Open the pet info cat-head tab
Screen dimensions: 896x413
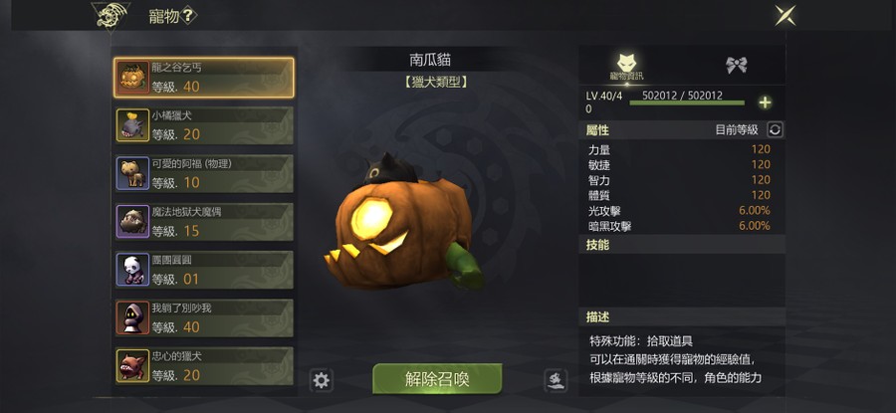pos(626,67)
